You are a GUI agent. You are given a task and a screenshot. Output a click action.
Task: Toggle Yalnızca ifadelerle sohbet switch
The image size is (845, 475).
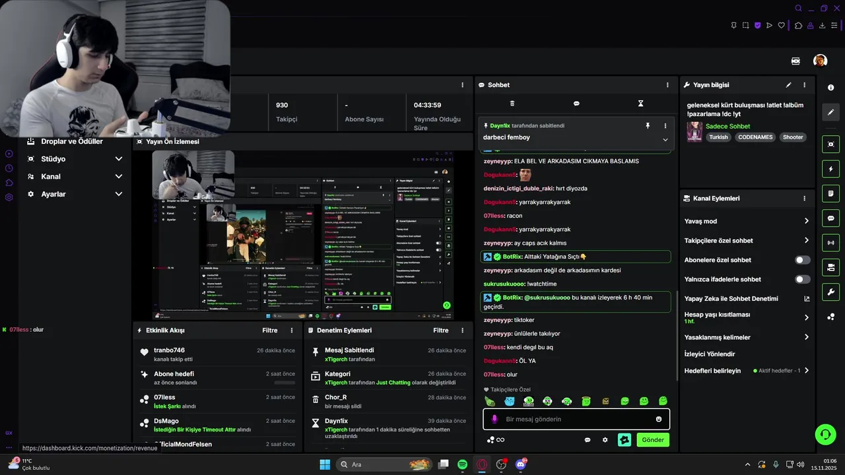pos(803,279)
